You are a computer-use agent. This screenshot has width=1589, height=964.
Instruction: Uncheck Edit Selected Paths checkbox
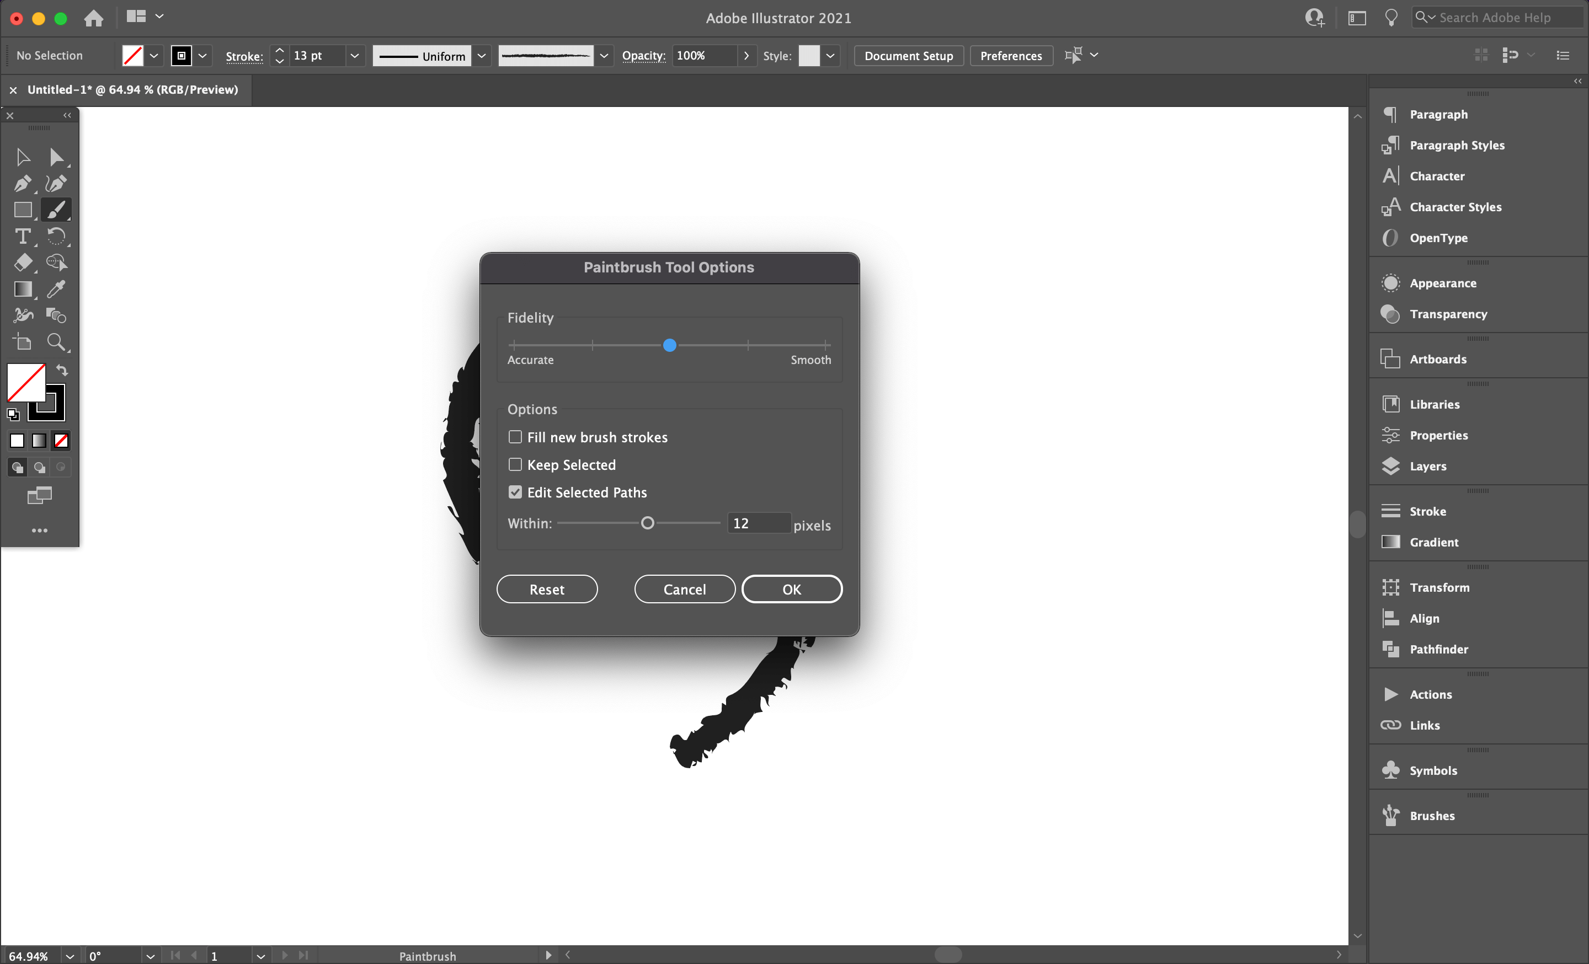click(515, 492)
